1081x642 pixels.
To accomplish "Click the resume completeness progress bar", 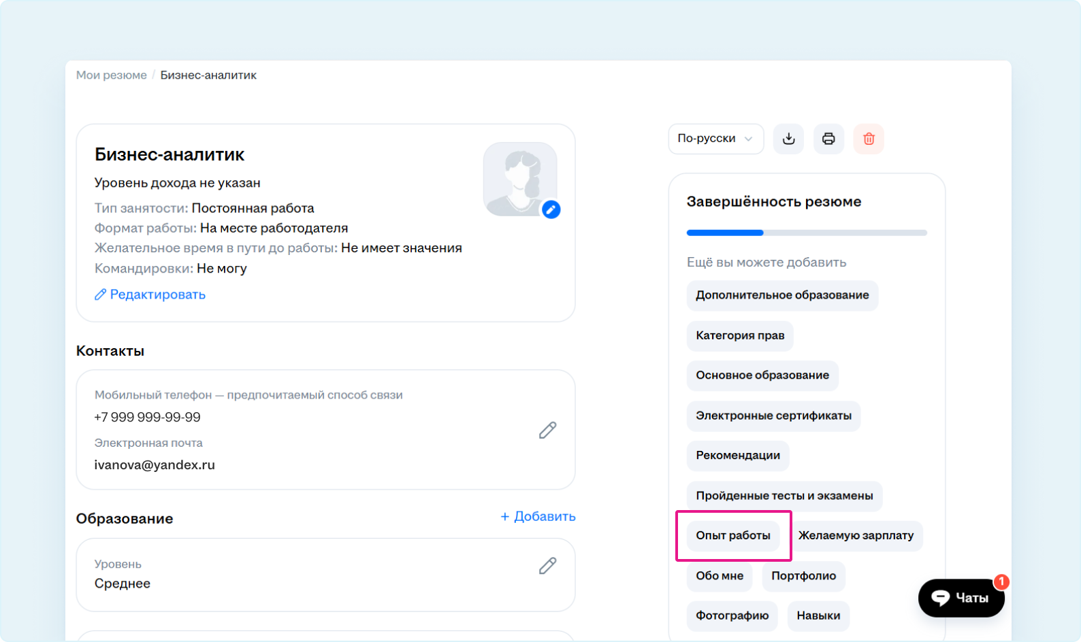I will click(807, 233).
